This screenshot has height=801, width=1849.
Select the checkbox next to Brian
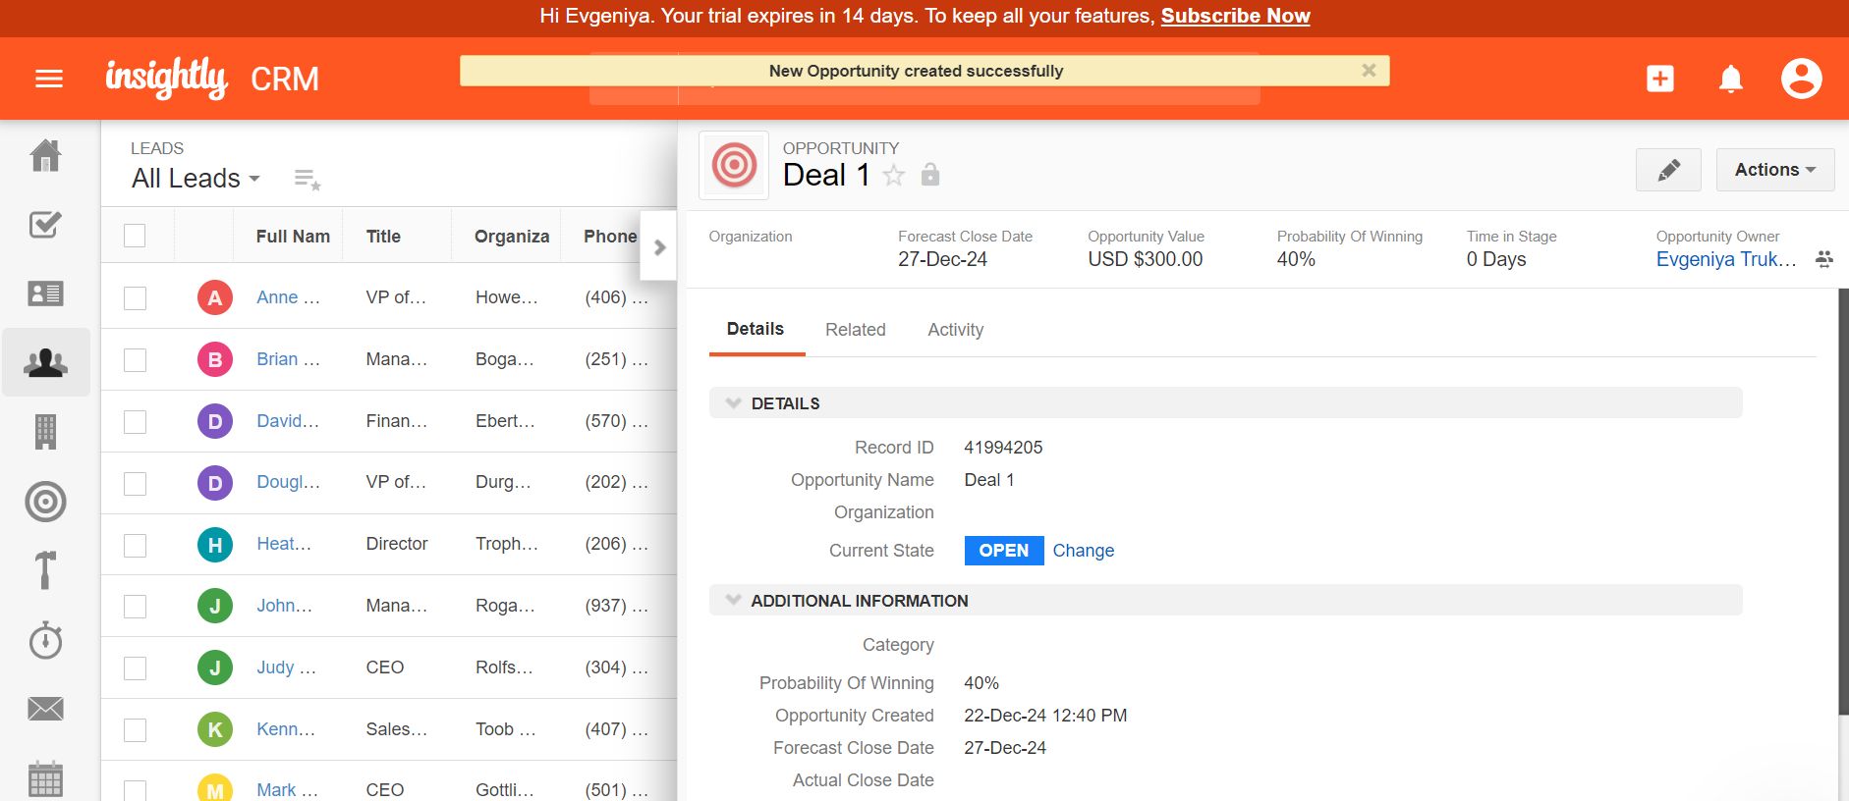coord(136,360)
